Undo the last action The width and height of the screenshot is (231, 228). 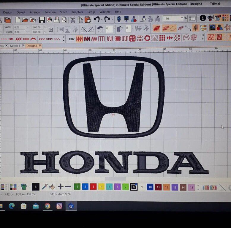[x=97, y=19]
